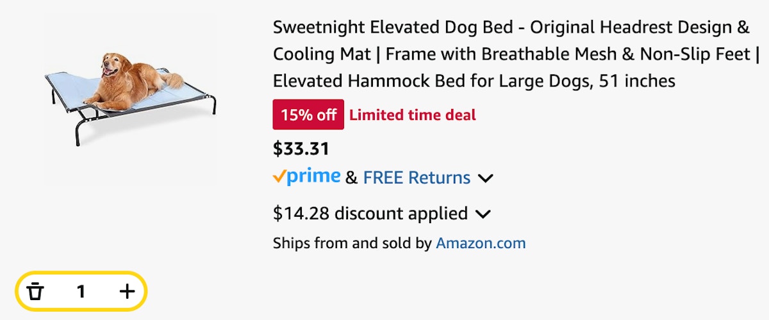Viewport: 769px width, 320px height.
Task: Expand the $14.28 discount applied chevron
Action: [483, 214]
